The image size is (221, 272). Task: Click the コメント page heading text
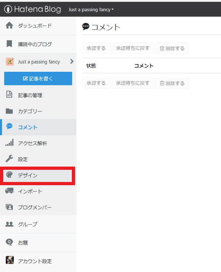pos(106,28)
